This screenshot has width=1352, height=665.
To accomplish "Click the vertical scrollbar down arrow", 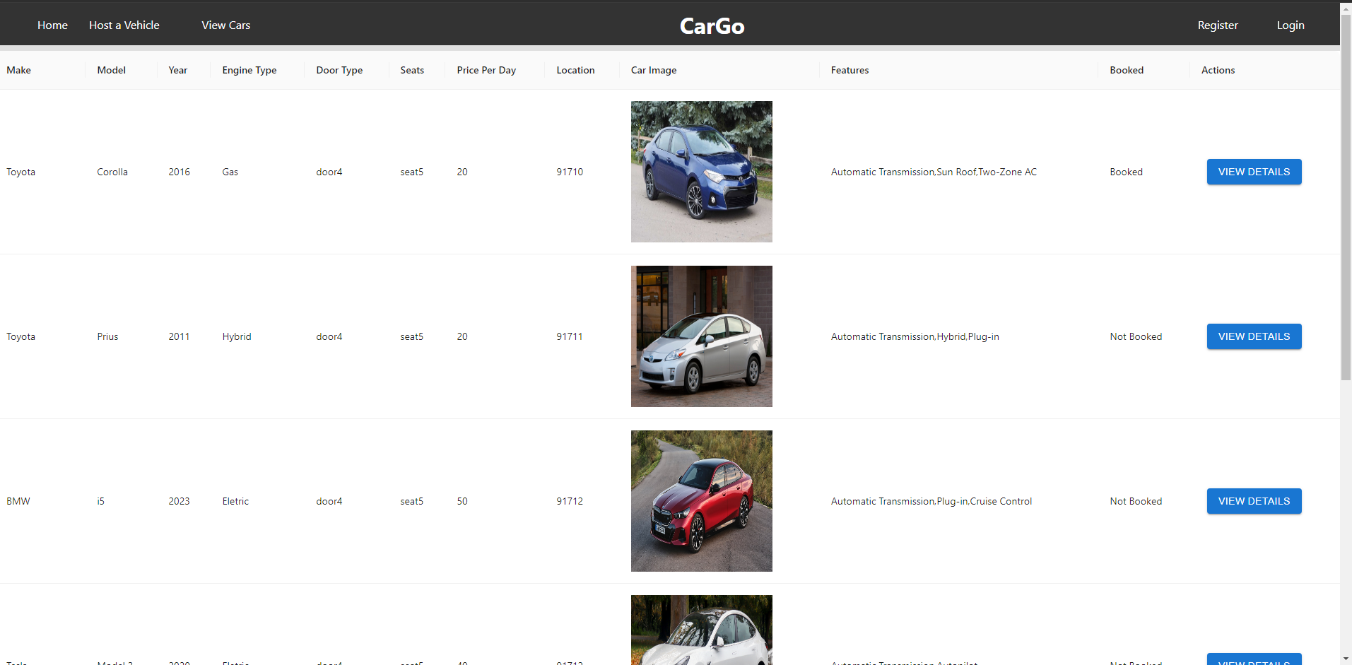I will point(1345,657).
